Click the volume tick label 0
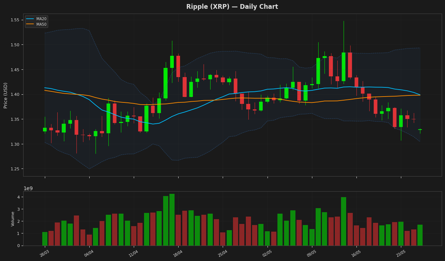Image resolution: width=445 pixels, height=261 pixels. (19, 246)
